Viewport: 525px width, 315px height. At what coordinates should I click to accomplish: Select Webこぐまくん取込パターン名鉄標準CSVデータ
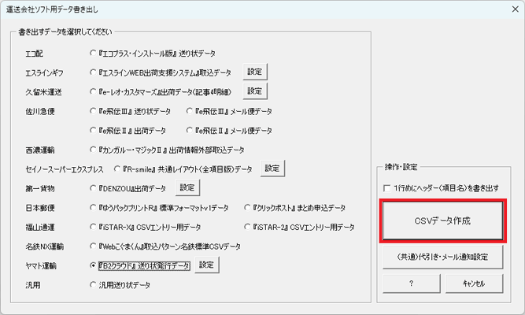pyautogui.click(x=93, y=246)
